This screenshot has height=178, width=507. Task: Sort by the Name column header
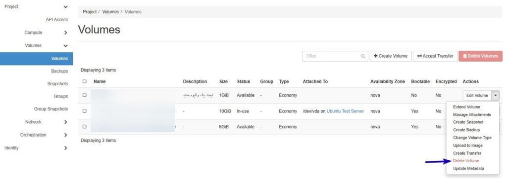coord(100,81)
